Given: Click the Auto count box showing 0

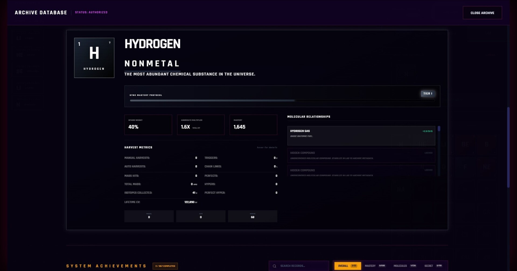Looking at the screenshot, I should tap(201, 216).
